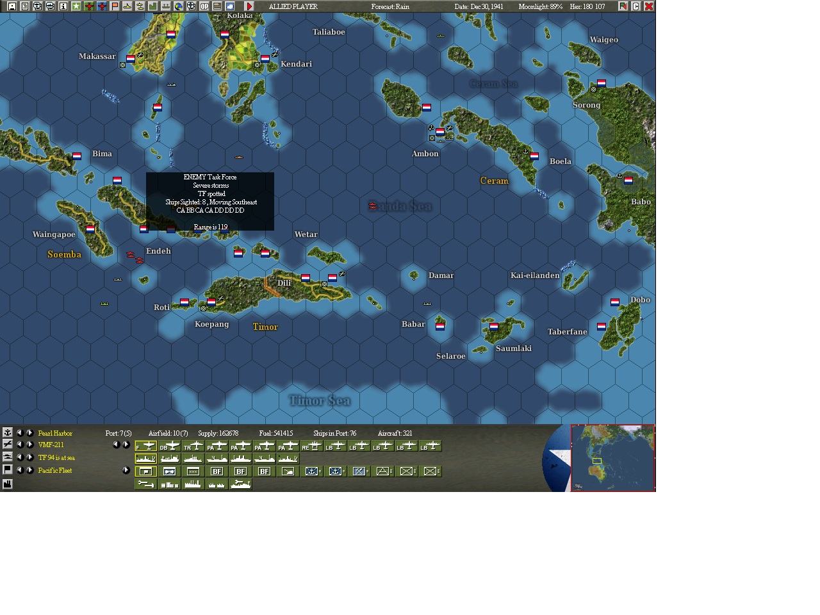This screenshot has height=615, width=820.
Task: Select the Dutch flag at Dobo
Action: coord(615,302)
